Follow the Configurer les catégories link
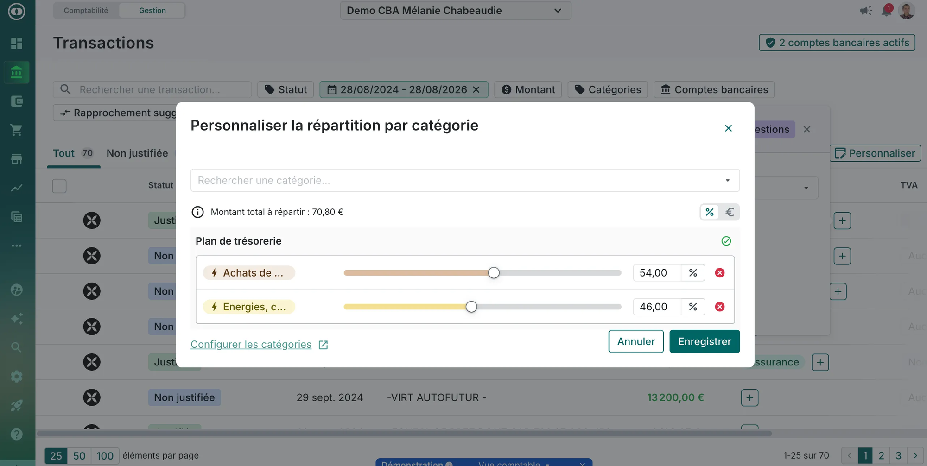 click(x=251, y=345)
